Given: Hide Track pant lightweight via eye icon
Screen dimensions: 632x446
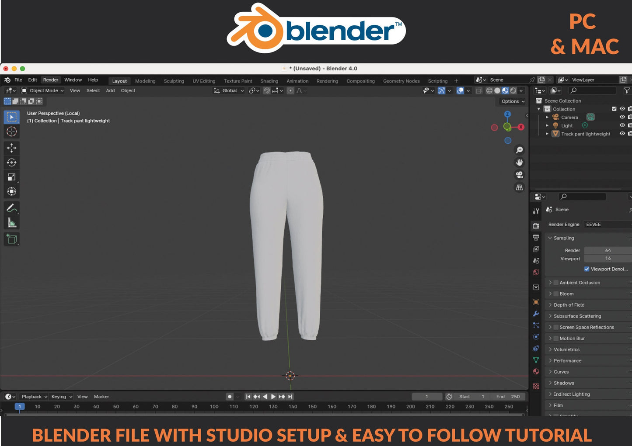Looking at the screenshot, I should 622,134.
